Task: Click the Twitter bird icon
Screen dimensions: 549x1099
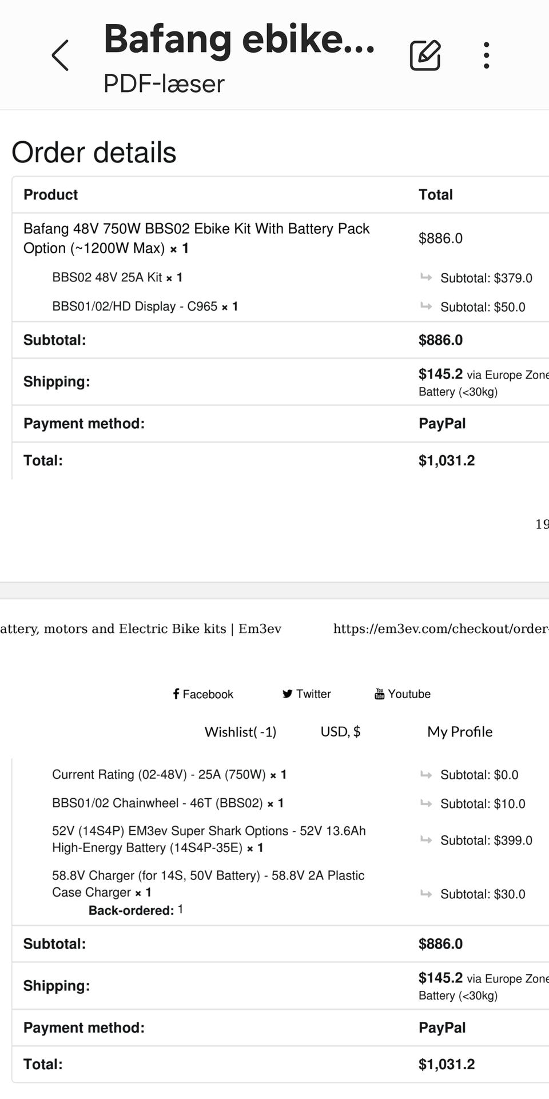Action: click(287, 694)
